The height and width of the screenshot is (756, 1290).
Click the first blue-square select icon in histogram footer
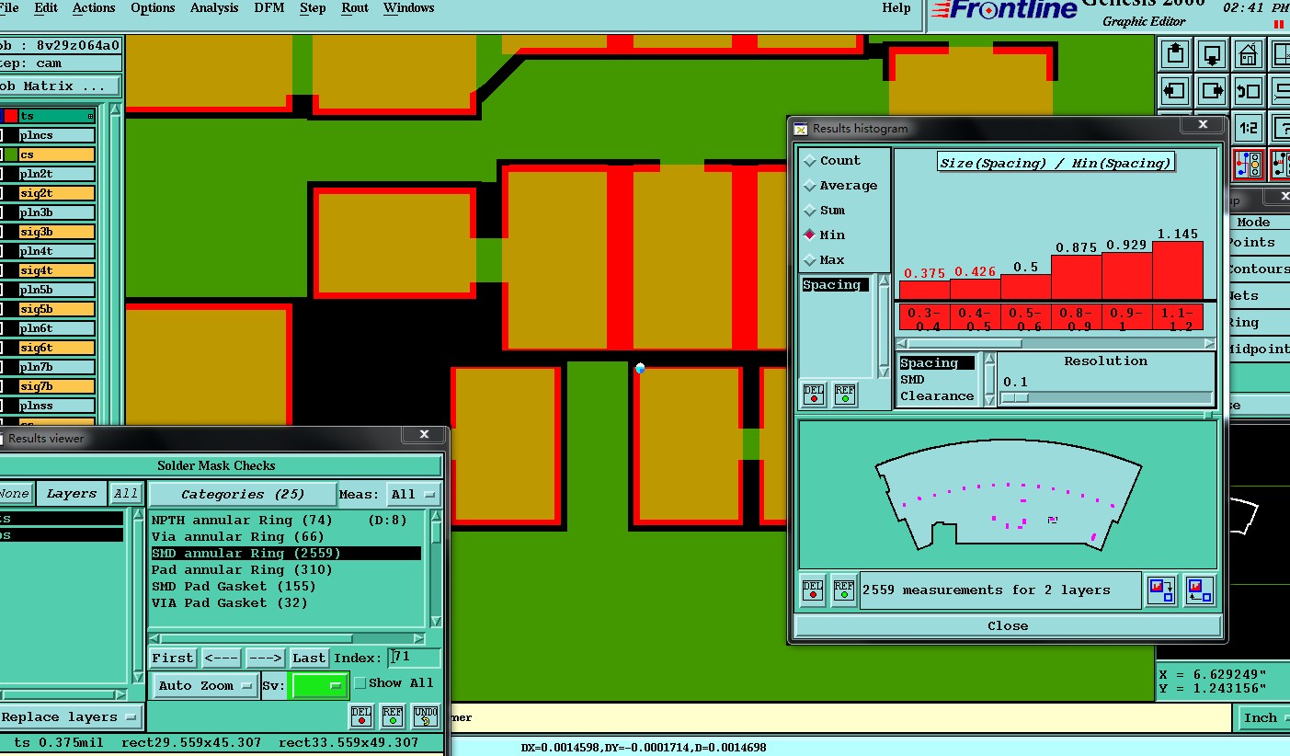[1161, 590]
